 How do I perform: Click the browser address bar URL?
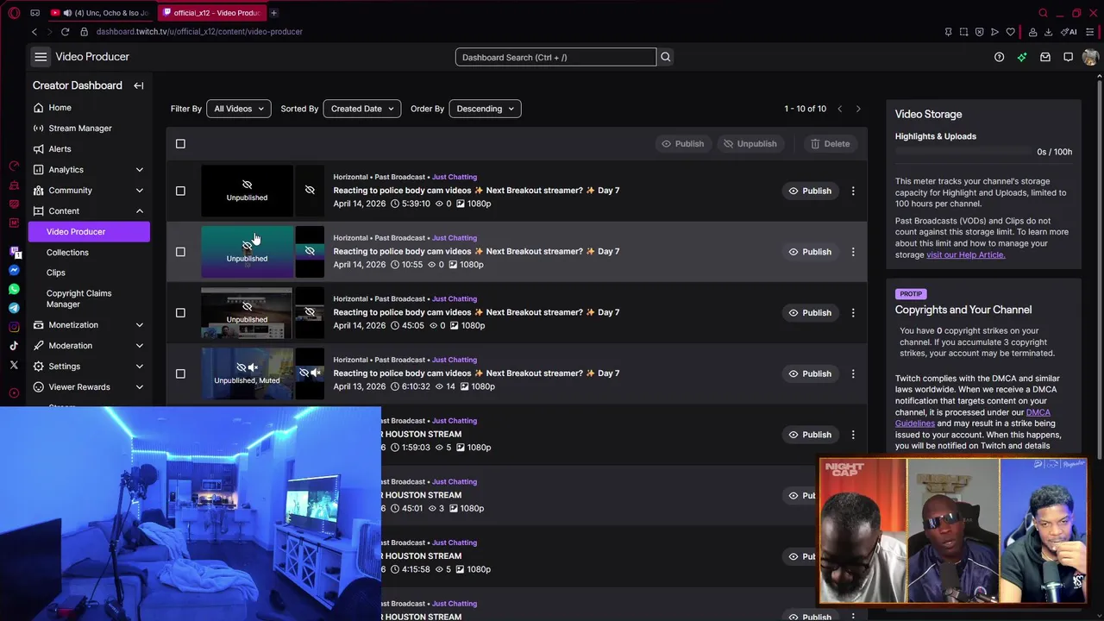[199, 32]
